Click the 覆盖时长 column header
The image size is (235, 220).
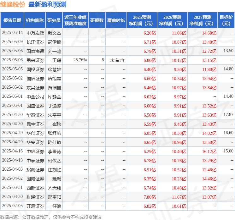116,20
